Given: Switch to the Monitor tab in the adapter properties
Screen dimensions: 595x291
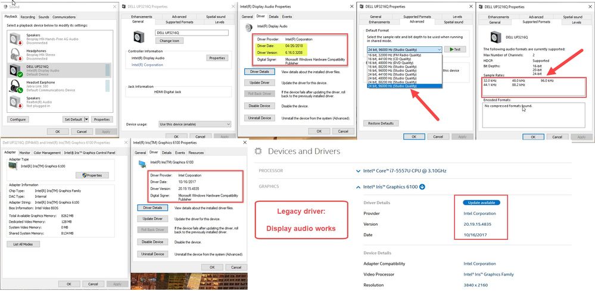Looking at the screenshot, I should (x=24, y=153).
